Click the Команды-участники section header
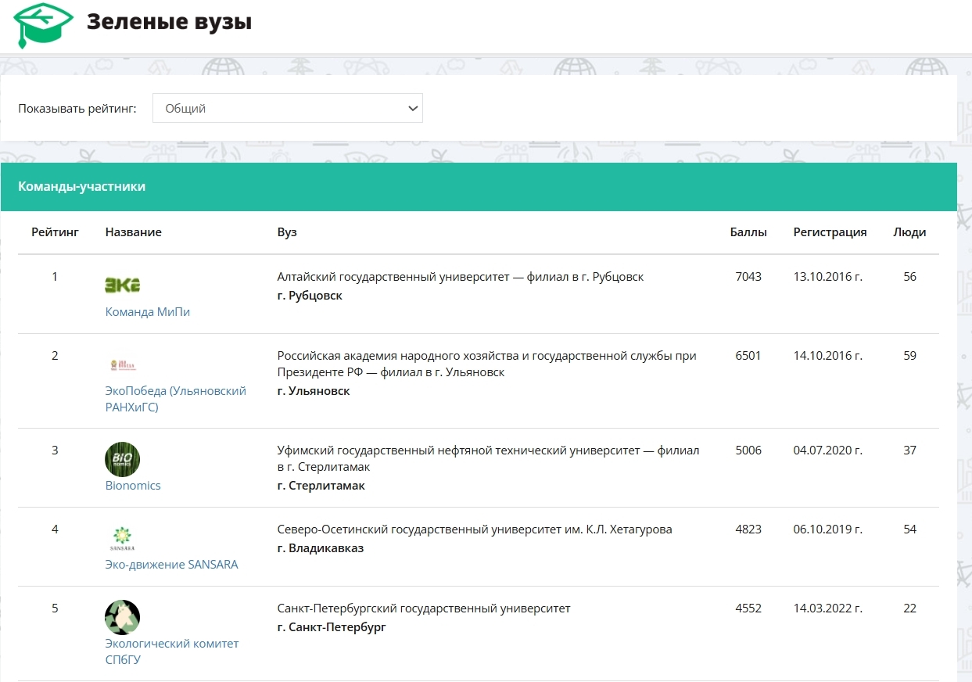 (81, 187)
